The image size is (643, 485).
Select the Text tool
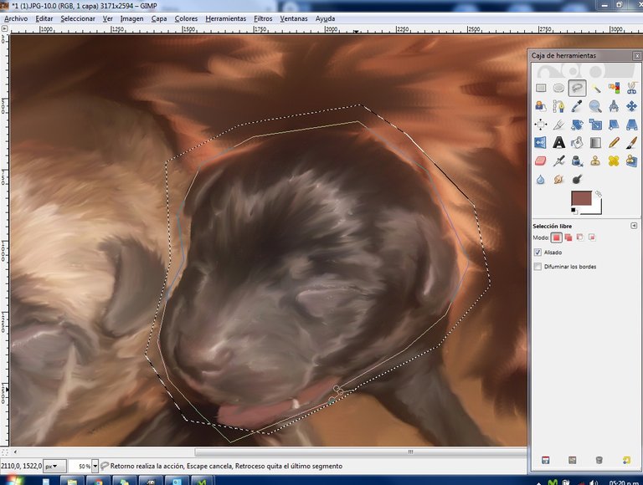(558, 142)
